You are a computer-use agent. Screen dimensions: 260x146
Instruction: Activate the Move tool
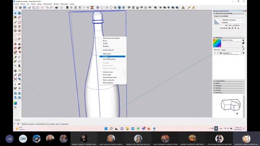click(15, 44)
